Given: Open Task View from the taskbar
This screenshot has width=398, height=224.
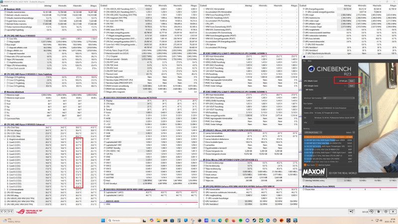Looking at the screenshot, I should pos(144,221).
